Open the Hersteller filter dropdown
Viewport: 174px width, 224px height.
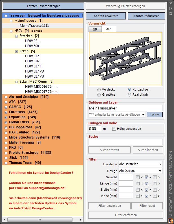tap(140, 164)
